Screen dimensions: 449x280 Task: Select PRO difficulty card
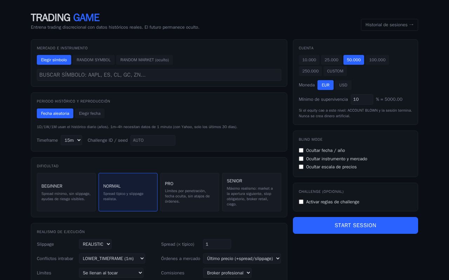pos(190,192)
